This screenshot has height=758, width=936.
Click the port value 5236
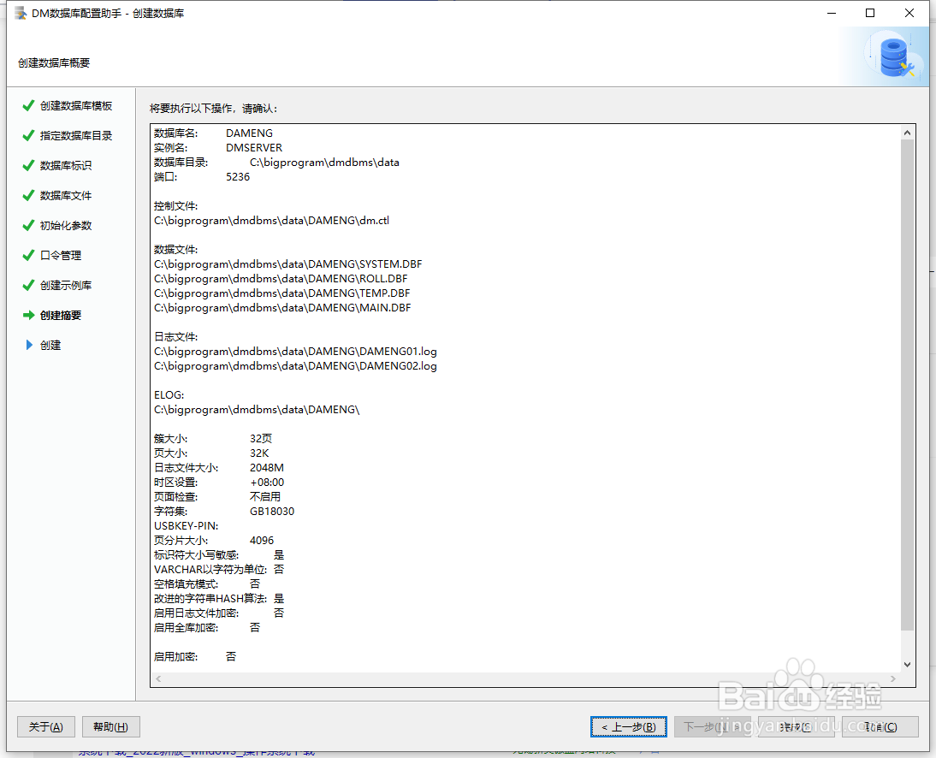[x=238, y=177]
